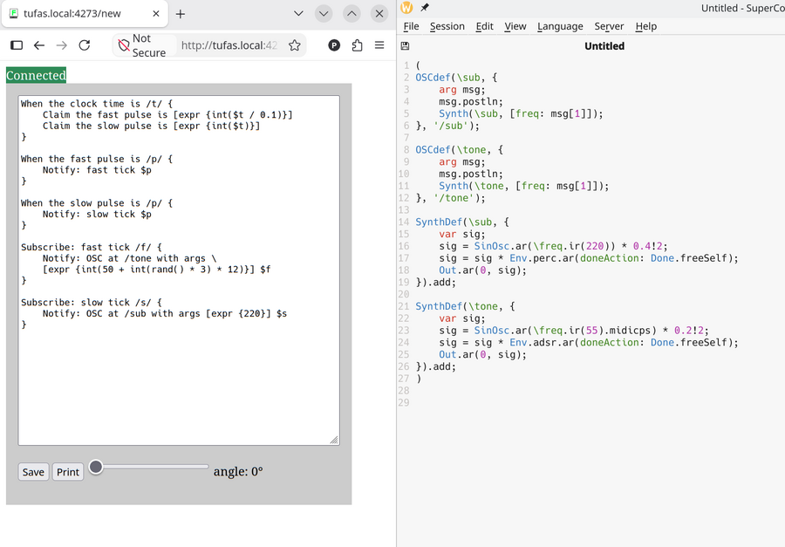Select the Untitled document tab
Screen dimensions: 785x547
(604, 46)
